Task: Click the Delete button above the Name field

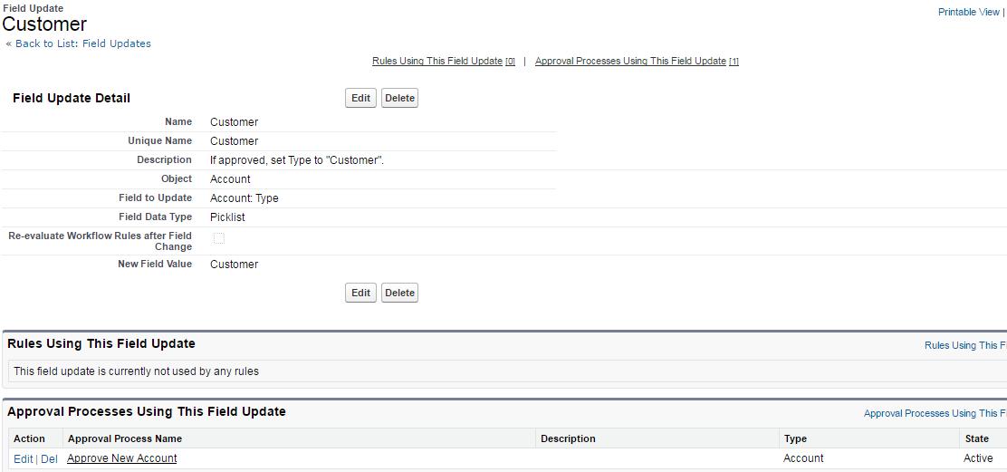Action: pyautogui.click(x=399, y=98)
